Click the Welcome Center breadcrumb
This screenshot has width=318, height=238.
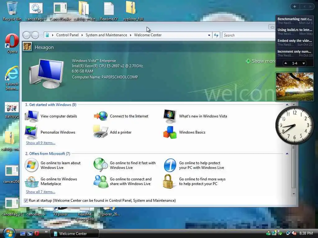pos(148,35)
